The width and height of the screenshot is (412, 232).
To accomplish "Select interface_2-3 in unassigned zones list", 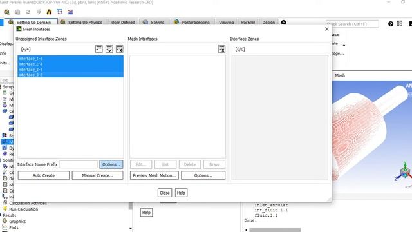I will [70, 64].
